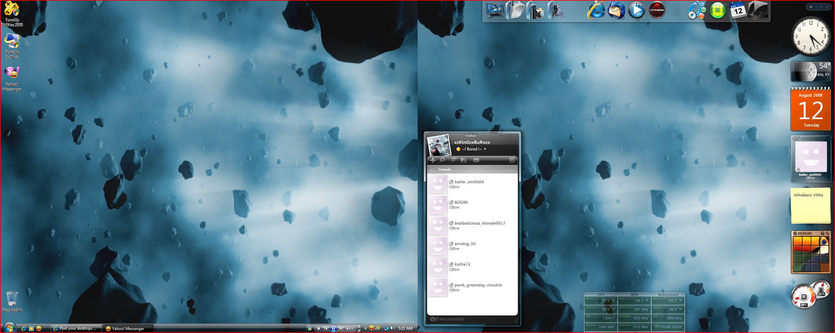The image size is (835, 333).
Task: Launch LimeWire lime icon in dock
Action: [x=718, y=10]
